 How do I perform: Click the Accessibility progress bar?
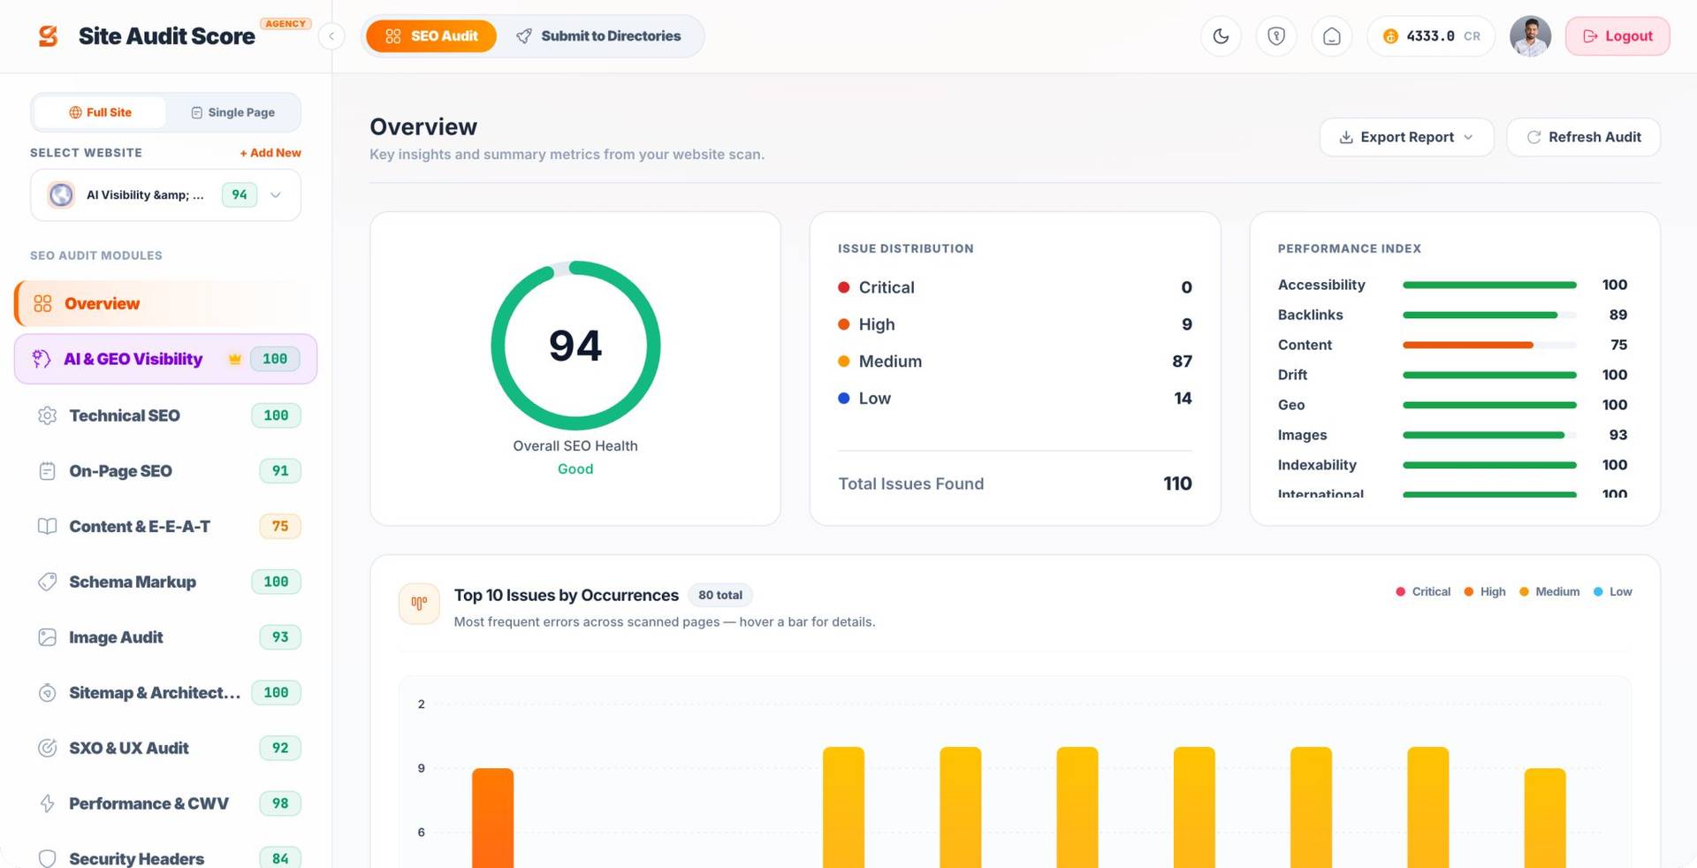click(1489, 285)
